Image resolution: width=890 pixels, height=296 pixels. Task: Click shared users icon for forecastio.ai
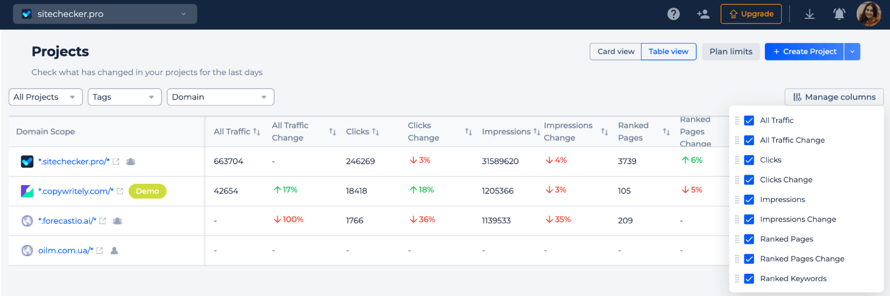(118, 221)
